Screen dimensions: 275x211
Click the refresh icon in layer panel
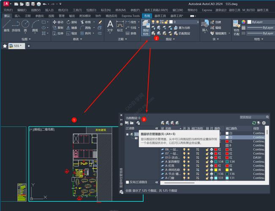pos(253,123)
